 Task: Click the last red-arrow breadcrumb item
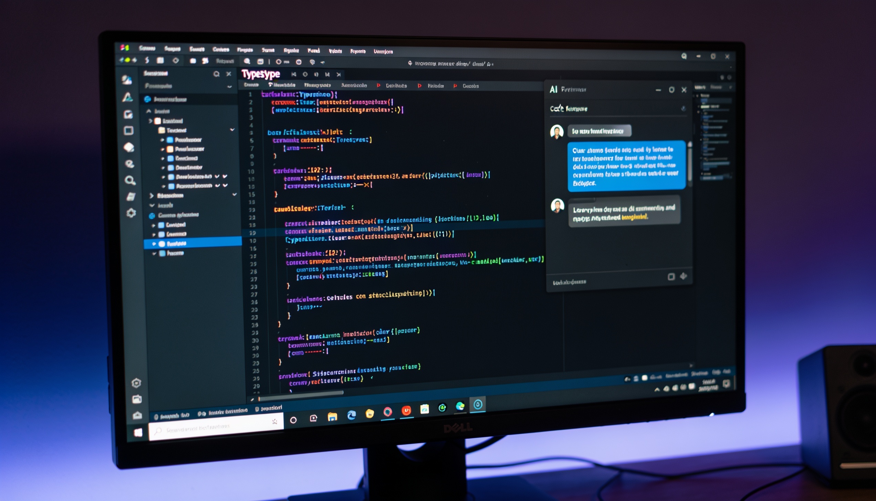pos(466,86)
